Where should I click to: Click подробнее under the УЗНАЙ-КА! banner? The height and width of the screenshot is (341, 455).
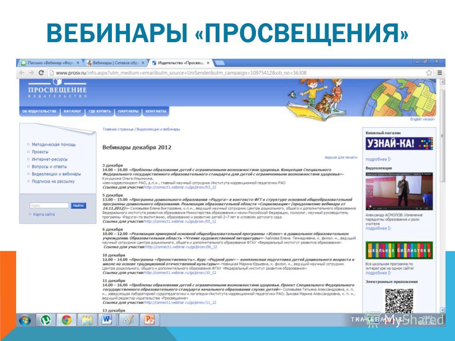378,160
